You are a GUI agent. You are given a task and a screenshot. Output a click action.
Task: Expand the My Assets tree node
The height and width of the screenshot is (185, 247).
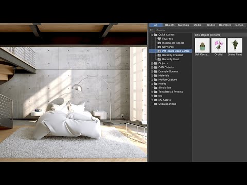point(152,100)
